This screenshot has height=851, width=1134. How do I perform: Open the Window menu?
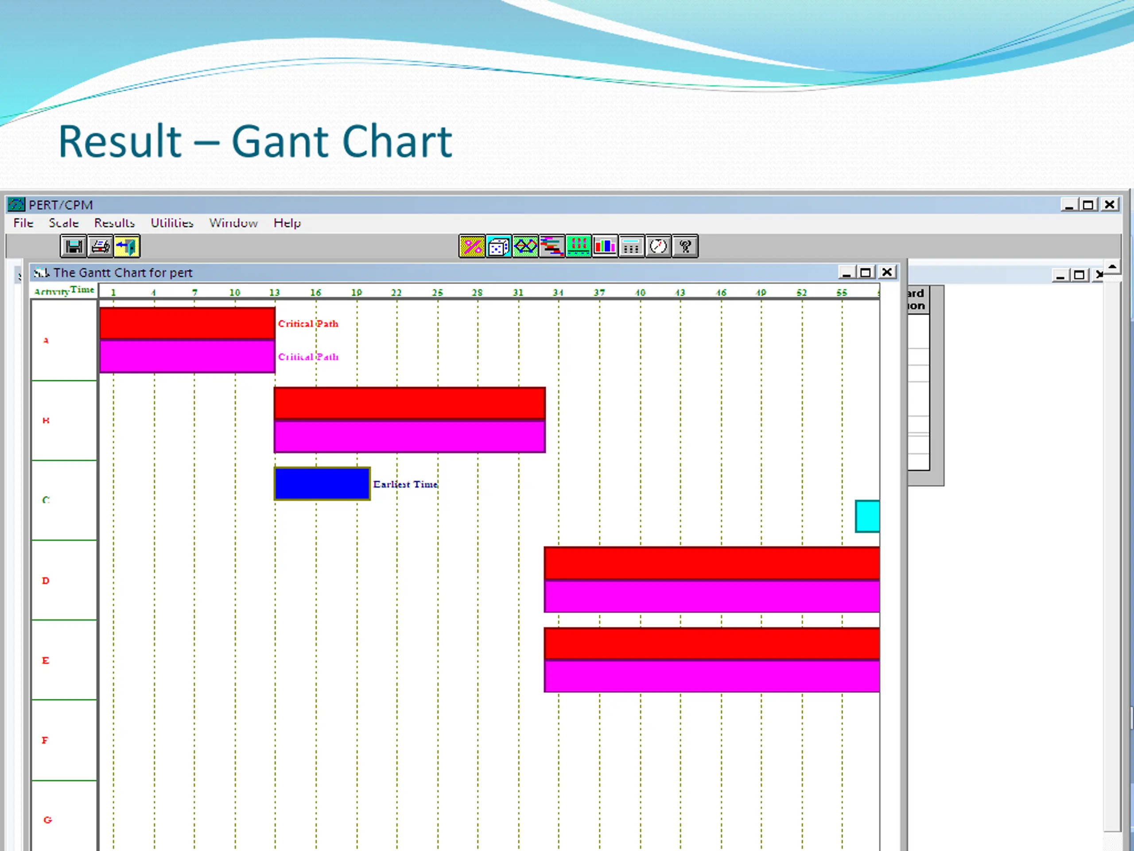[x=233, y=223]
